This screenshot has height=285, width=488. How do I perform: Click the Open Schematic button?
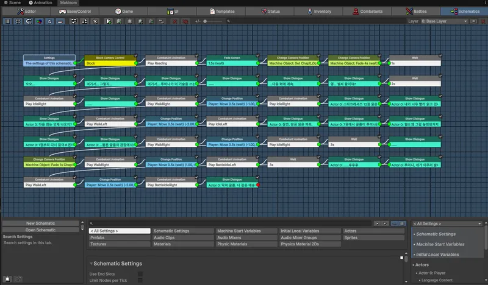point(40,230)
